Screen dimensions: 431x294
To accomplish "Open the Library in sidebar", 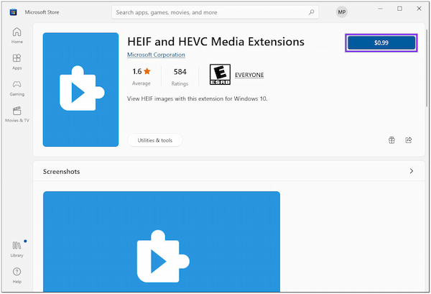I will (17, 249).
